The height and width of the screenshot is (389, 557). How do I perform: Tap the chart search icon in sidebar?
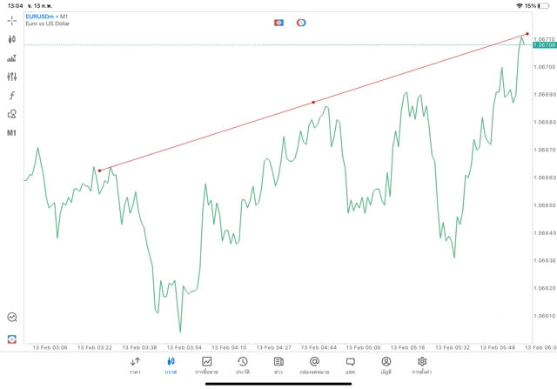pos(11,318)
